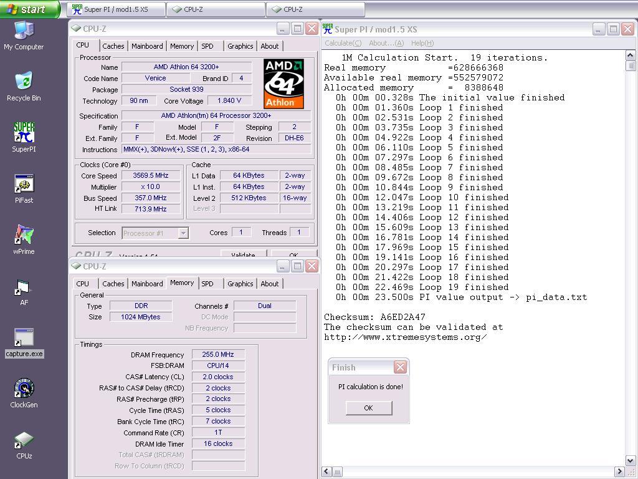Click the xtremesystems.org URL text
638x479 pixels.
[405, 337]
